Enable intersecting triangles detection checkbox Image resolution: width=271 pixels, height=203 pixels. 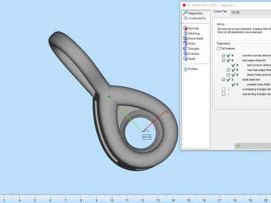224,94
